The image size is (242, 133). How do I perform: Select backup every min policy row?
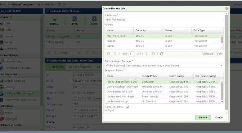(163, 97)
